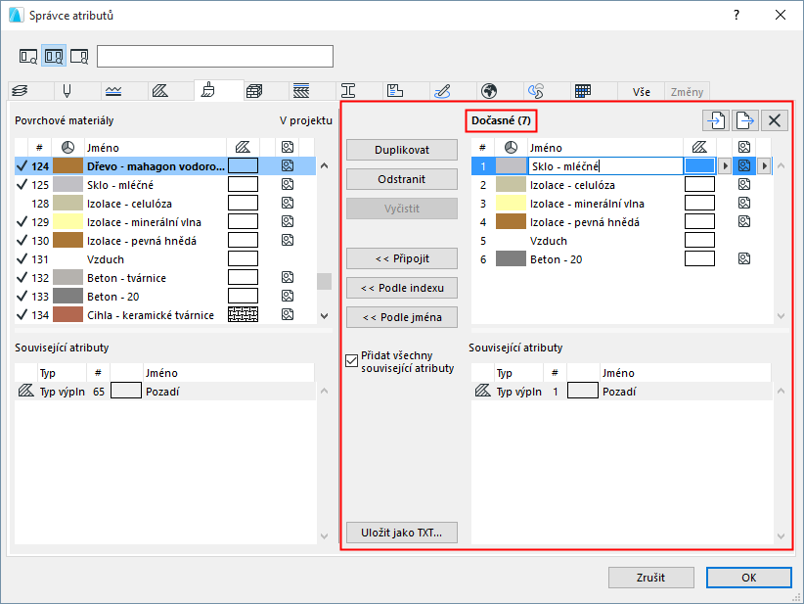804x604 pixels.
Task: Open the Building materials tab
Action: [253, 91]
